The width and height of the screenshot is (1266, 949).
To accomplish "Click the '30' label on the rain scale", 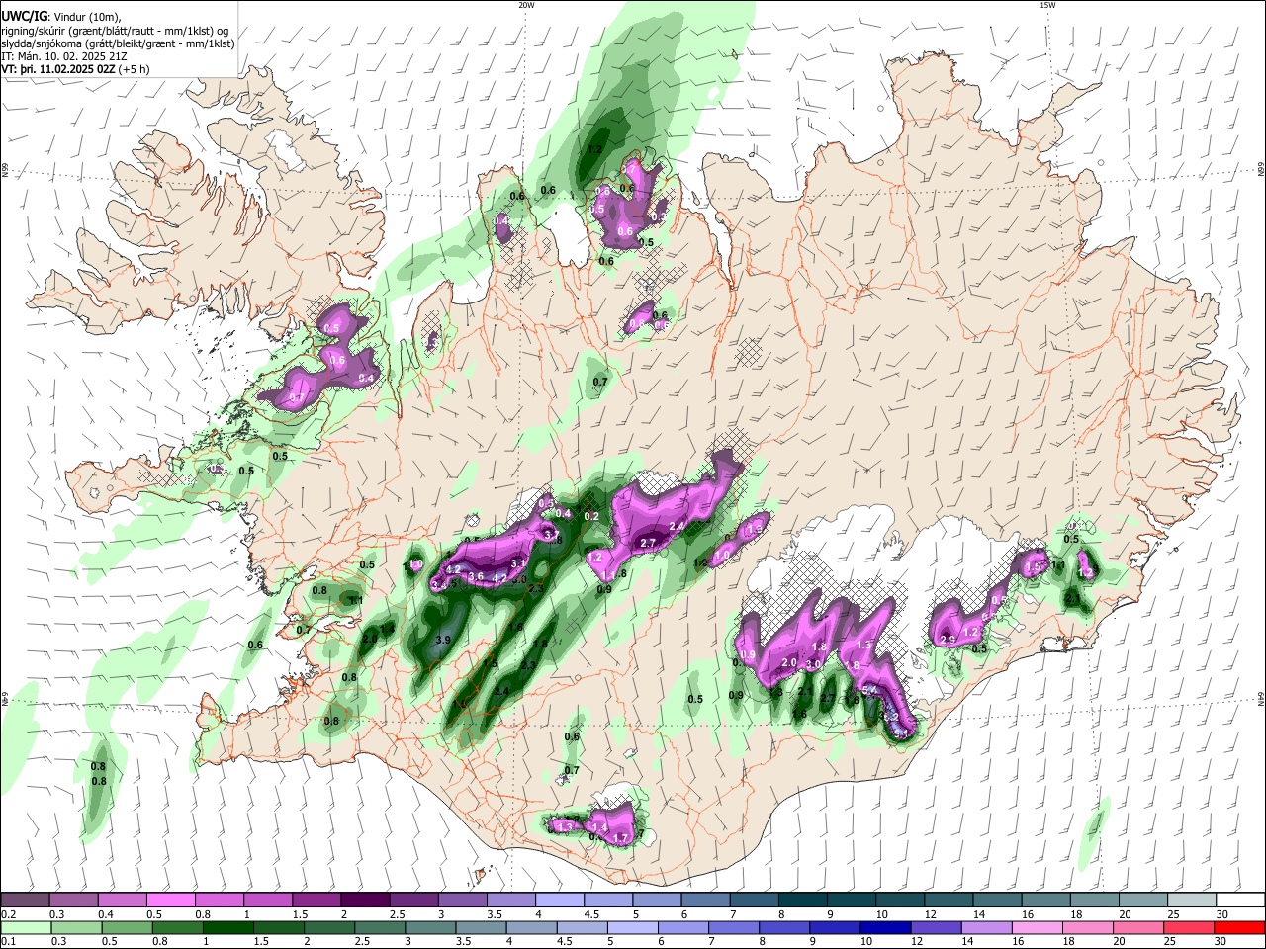I will point(1221,943).
